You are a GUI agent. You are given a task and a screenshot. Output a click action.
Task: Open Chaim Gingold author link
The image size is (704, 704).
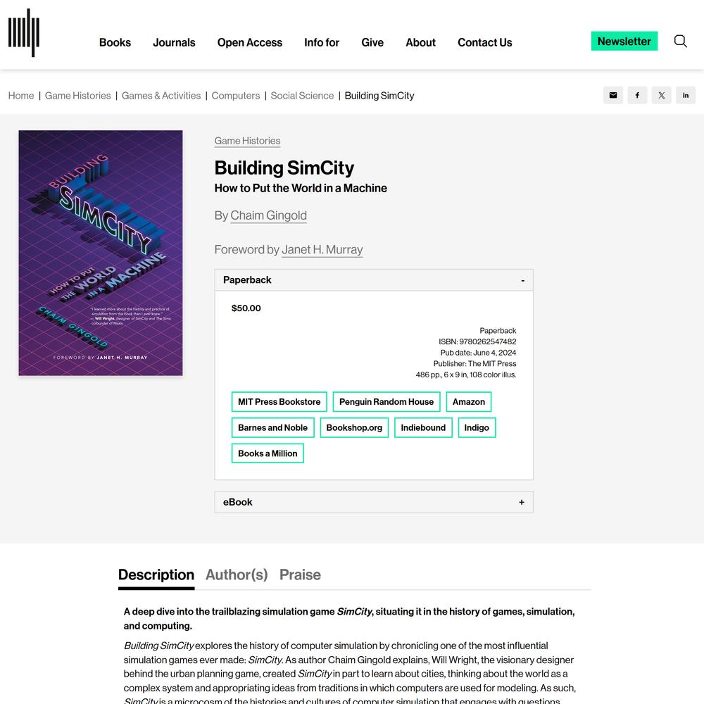268,215
